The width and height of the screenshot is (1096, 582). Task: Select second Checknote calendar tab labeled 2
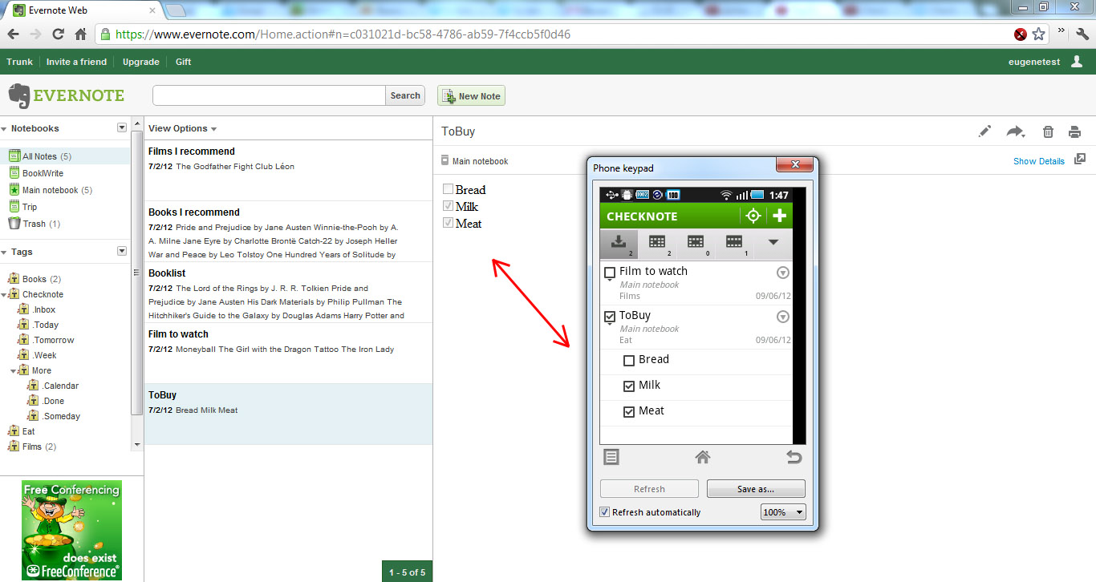[x=658, y=243]
